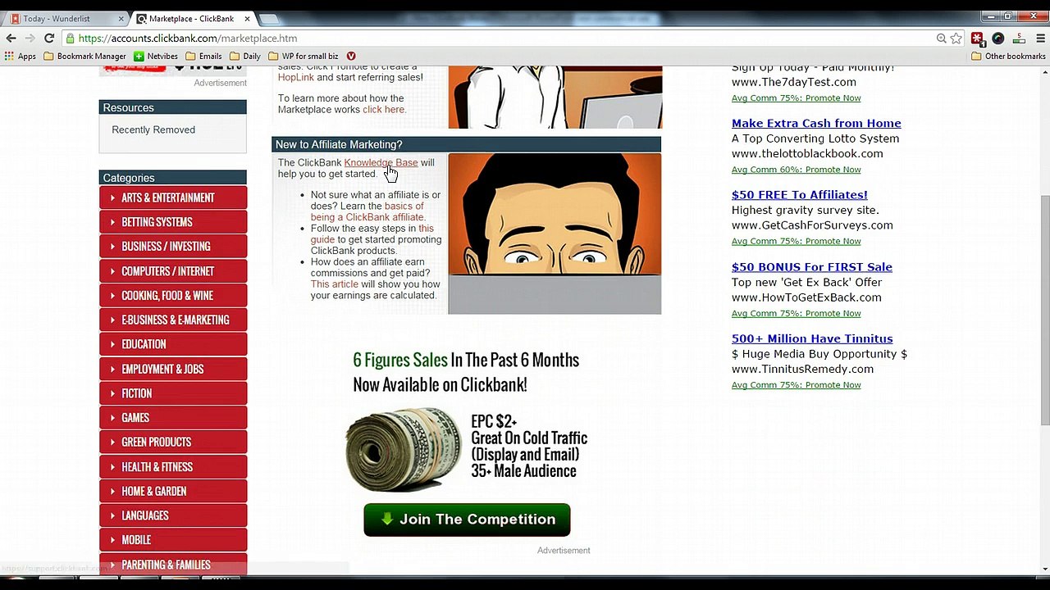The image size is (1050, 590).
Task: Open 'Make Extra Cash from Home' ad link
Action: (x=816, y=123)
